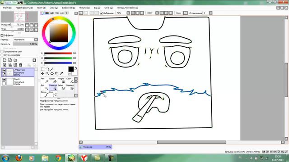
Task: Click the navigator preview thumbnail
Action: [x=19, y=17]
